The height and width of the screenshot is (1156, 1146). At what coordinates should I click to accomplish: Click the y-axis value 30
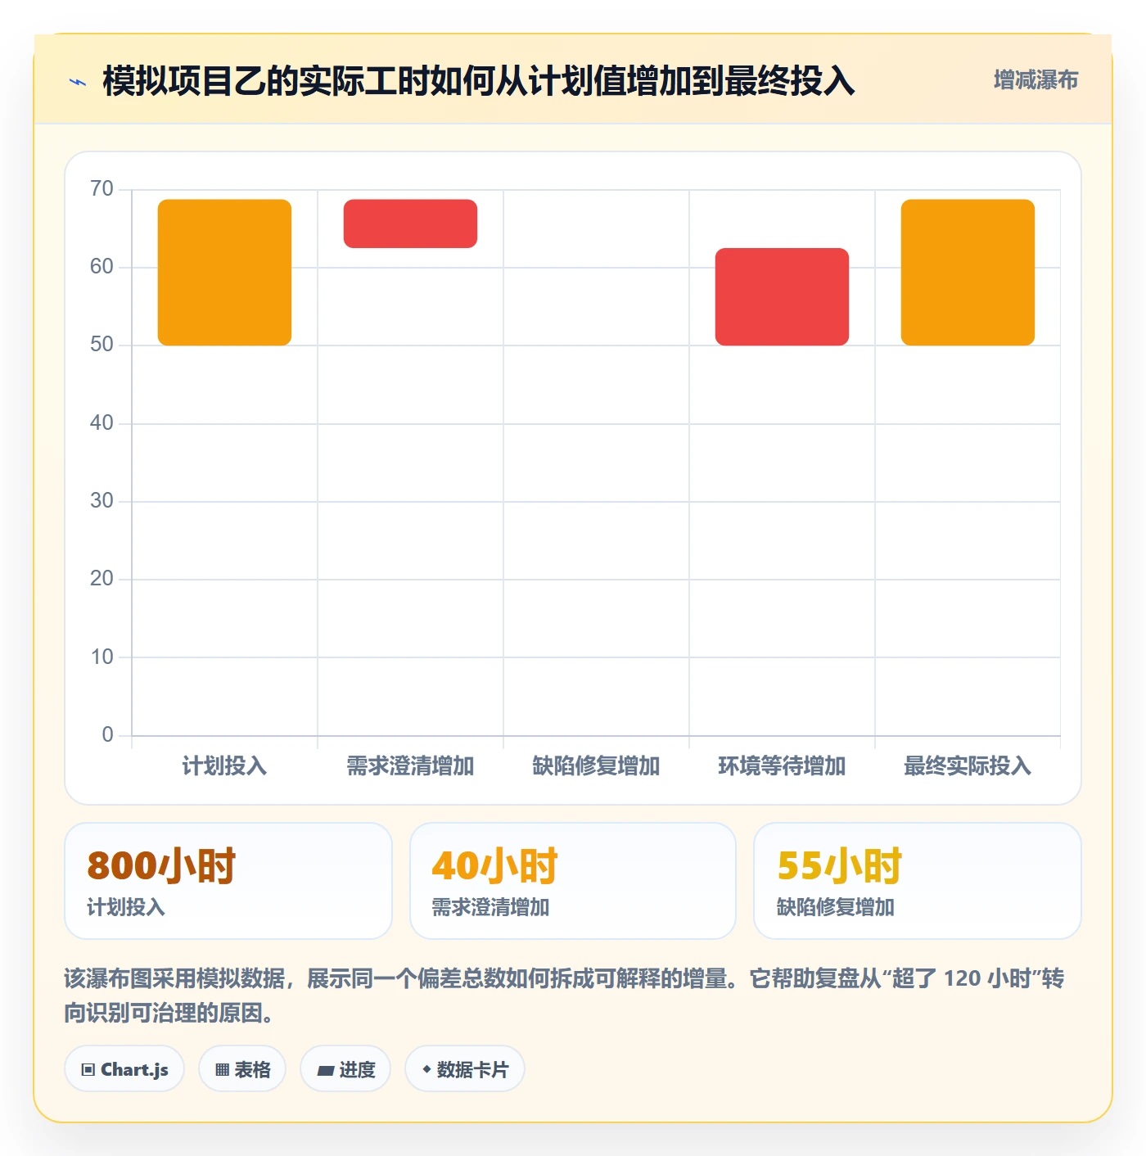[x=102, y=501]
